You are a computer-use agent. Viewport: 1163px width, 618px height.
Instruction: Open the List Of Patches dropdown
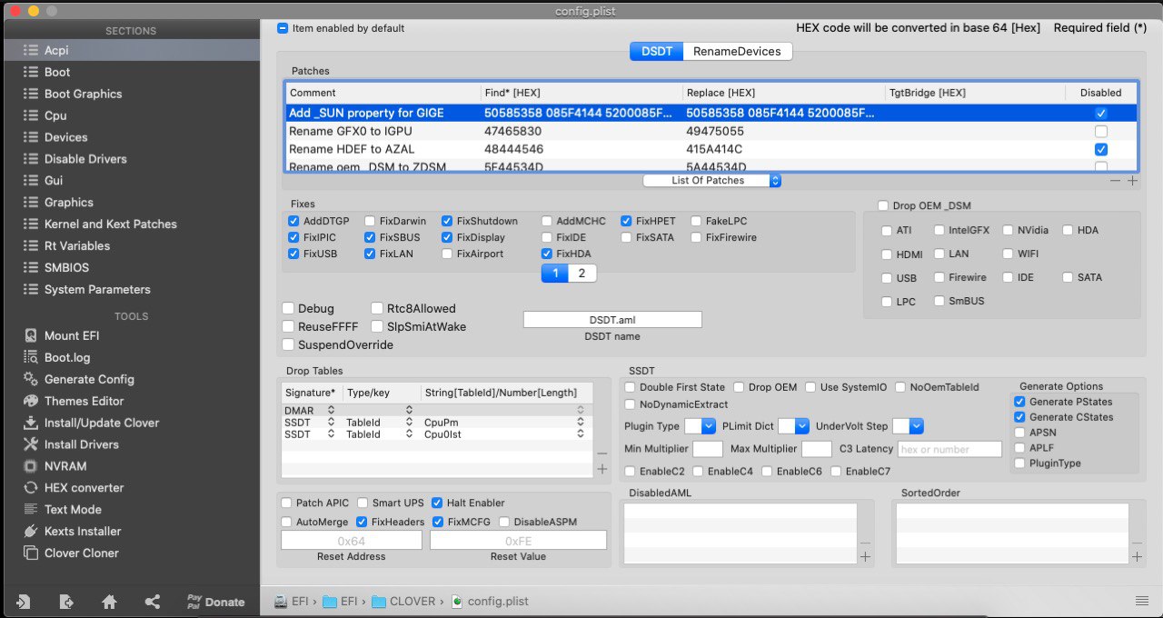click(712, 181)
